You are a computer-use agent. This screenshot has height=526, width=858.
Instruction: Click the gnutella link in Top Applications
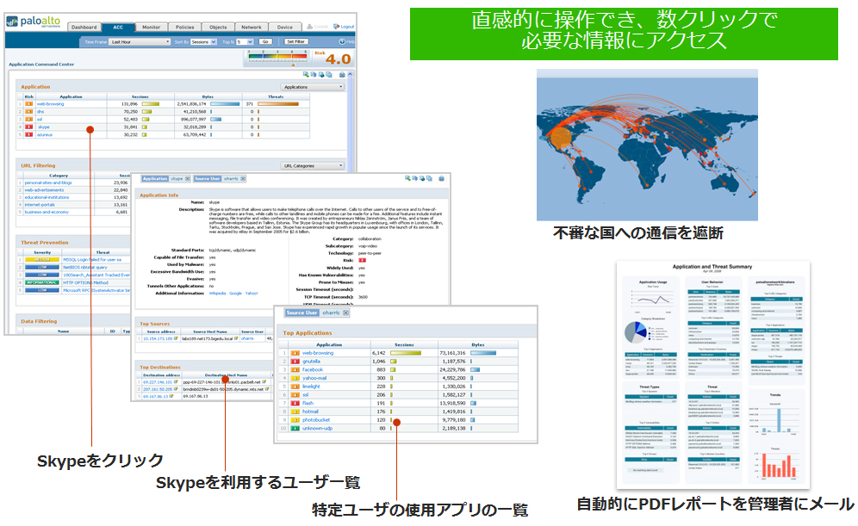point(311,362)
